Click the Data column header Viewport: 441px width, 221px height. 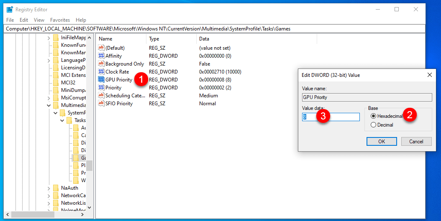[256, 39]
